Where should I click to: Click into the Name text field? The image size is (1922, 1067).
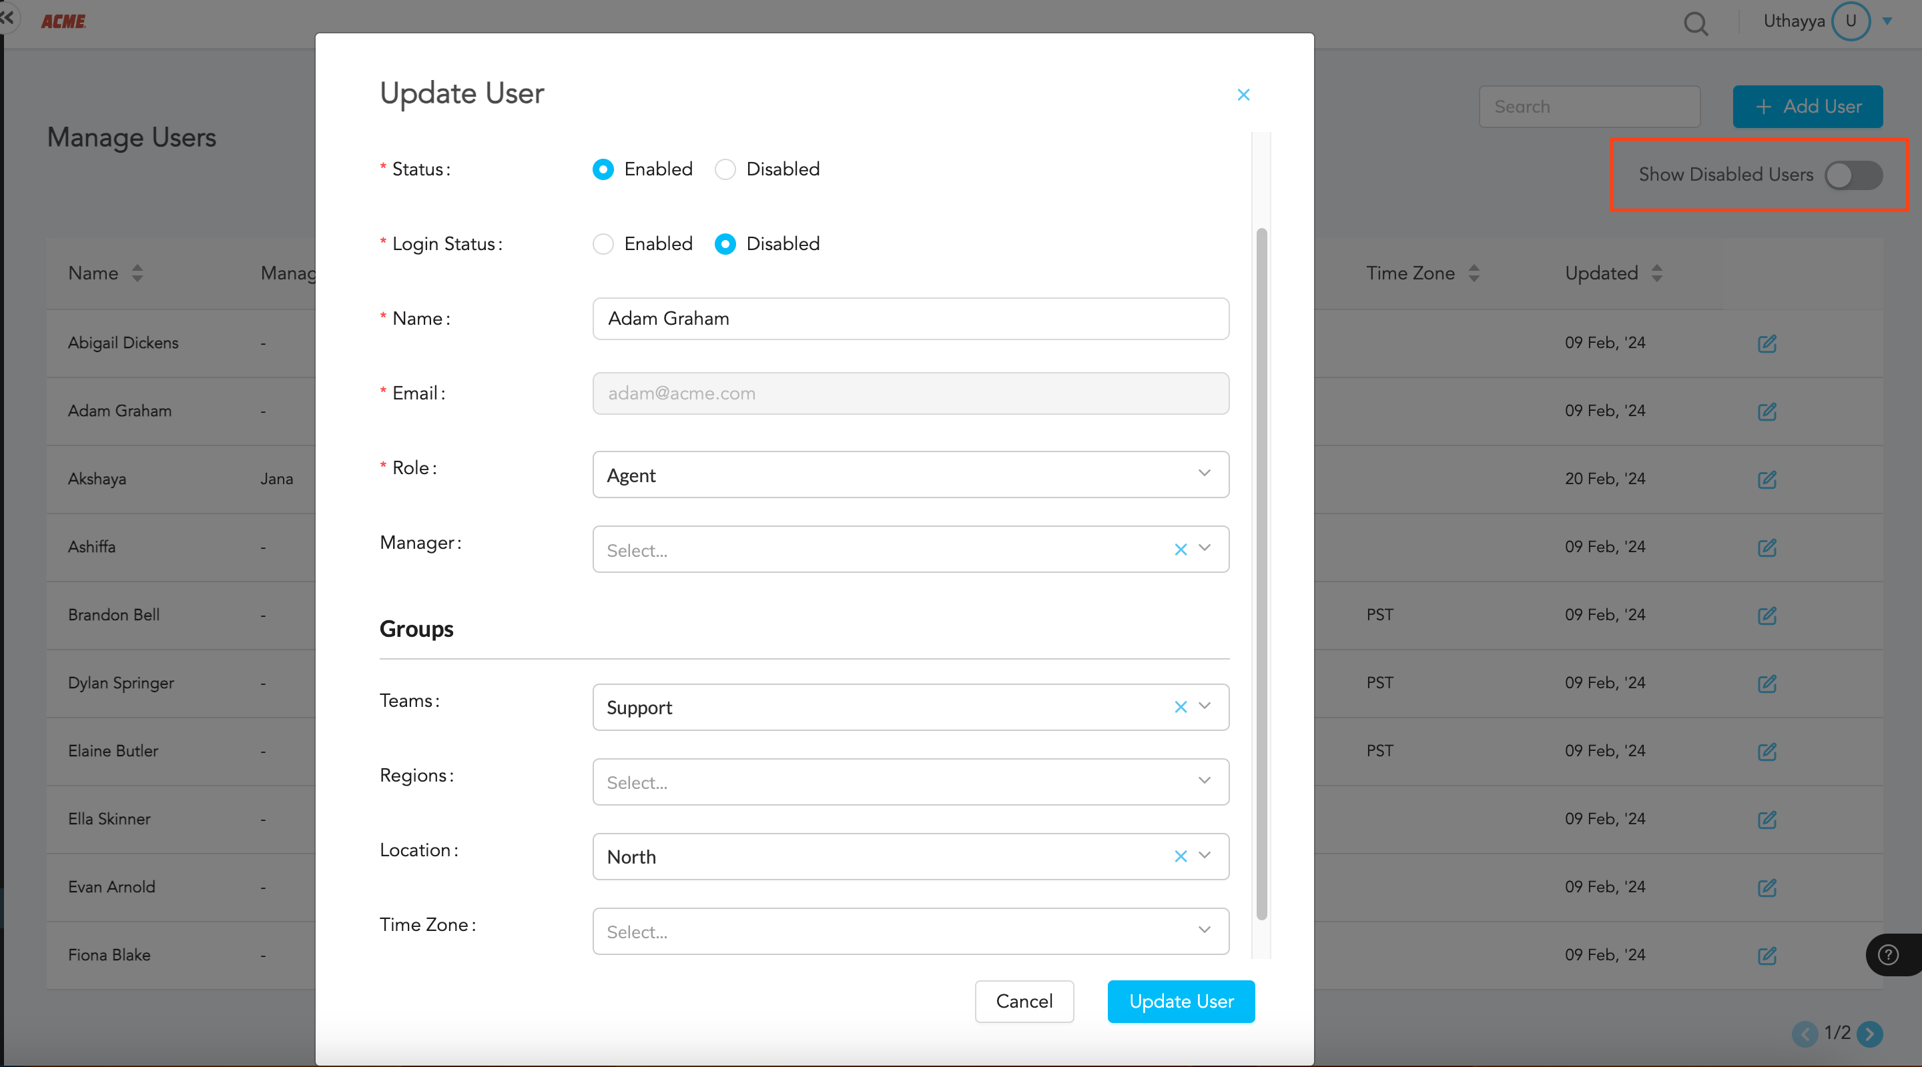point(910,318)
